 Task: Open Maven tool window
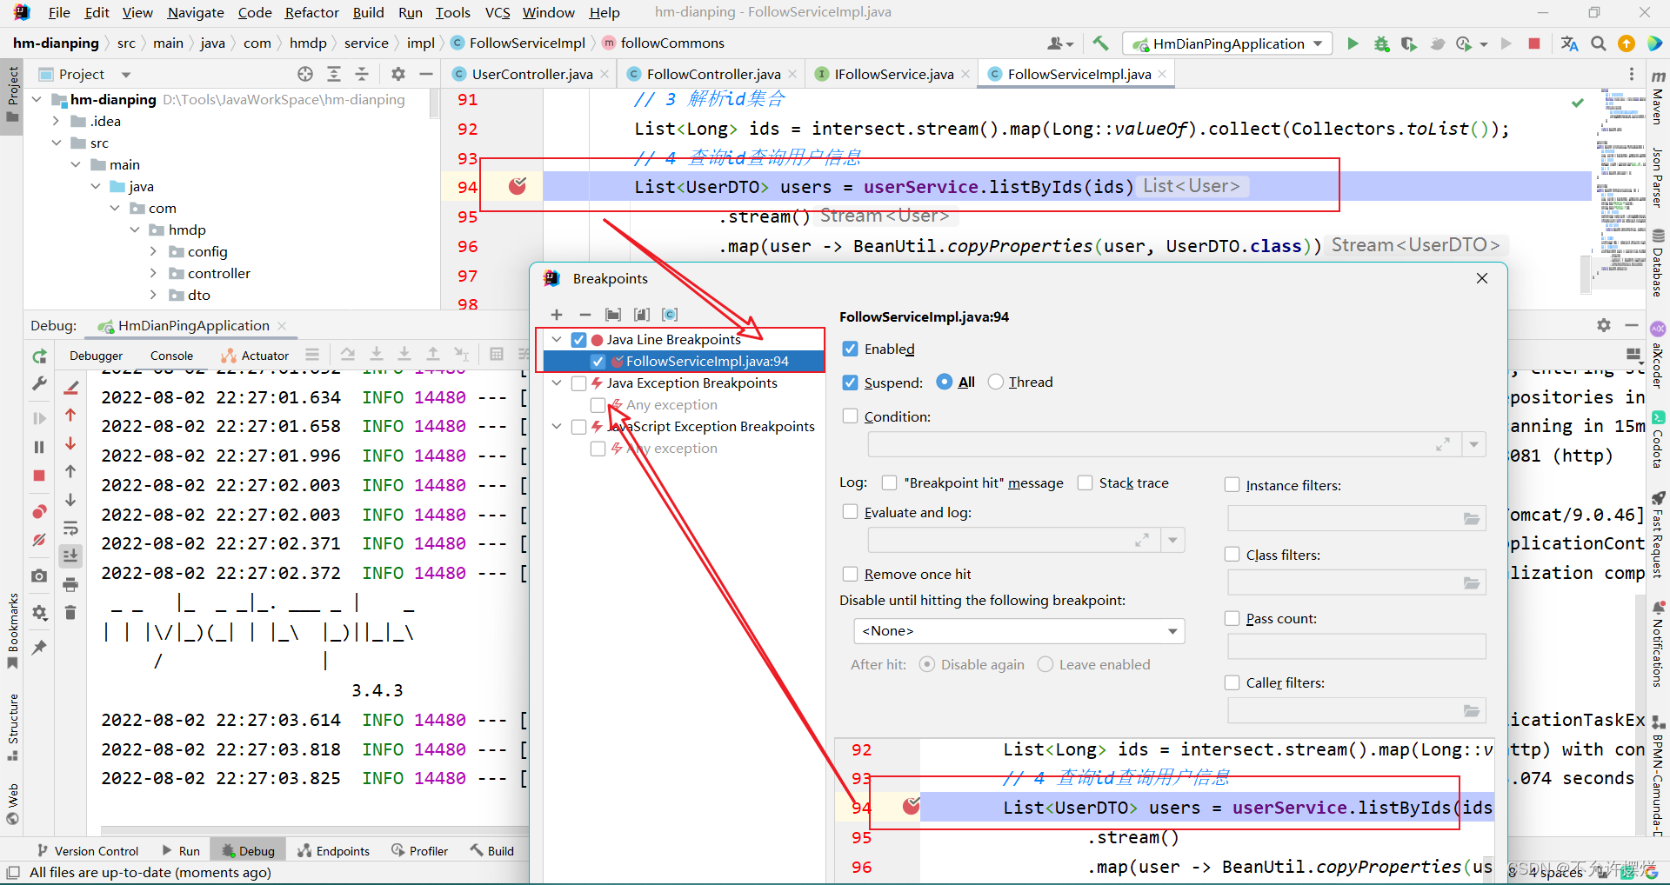(x=1658, y=97)
